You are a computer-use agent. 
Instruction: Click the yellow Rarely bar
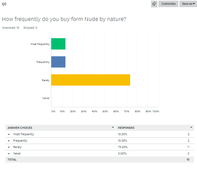pos(91,80)
